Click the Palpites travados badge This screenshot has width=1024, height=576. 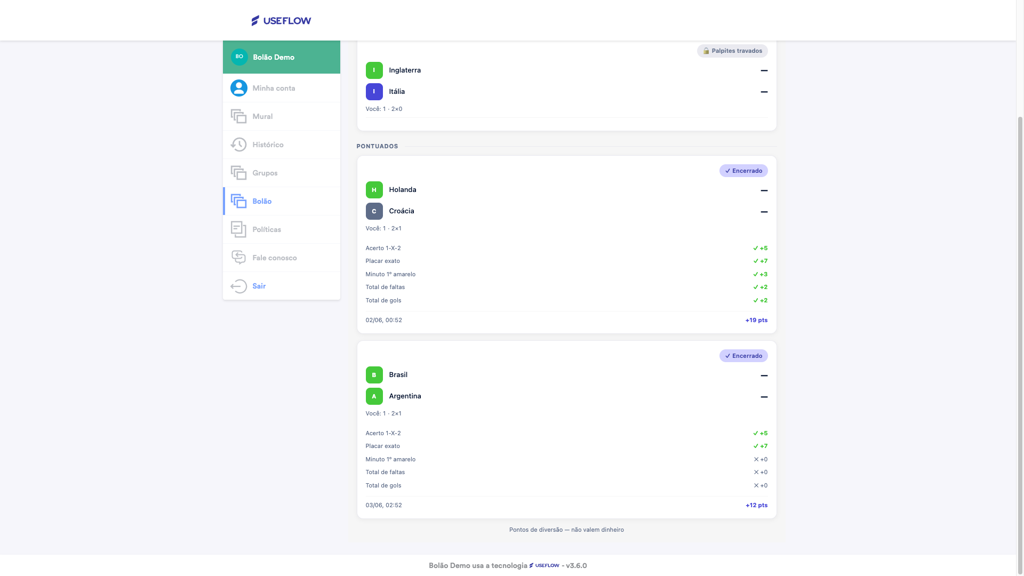tap(732, 51)
